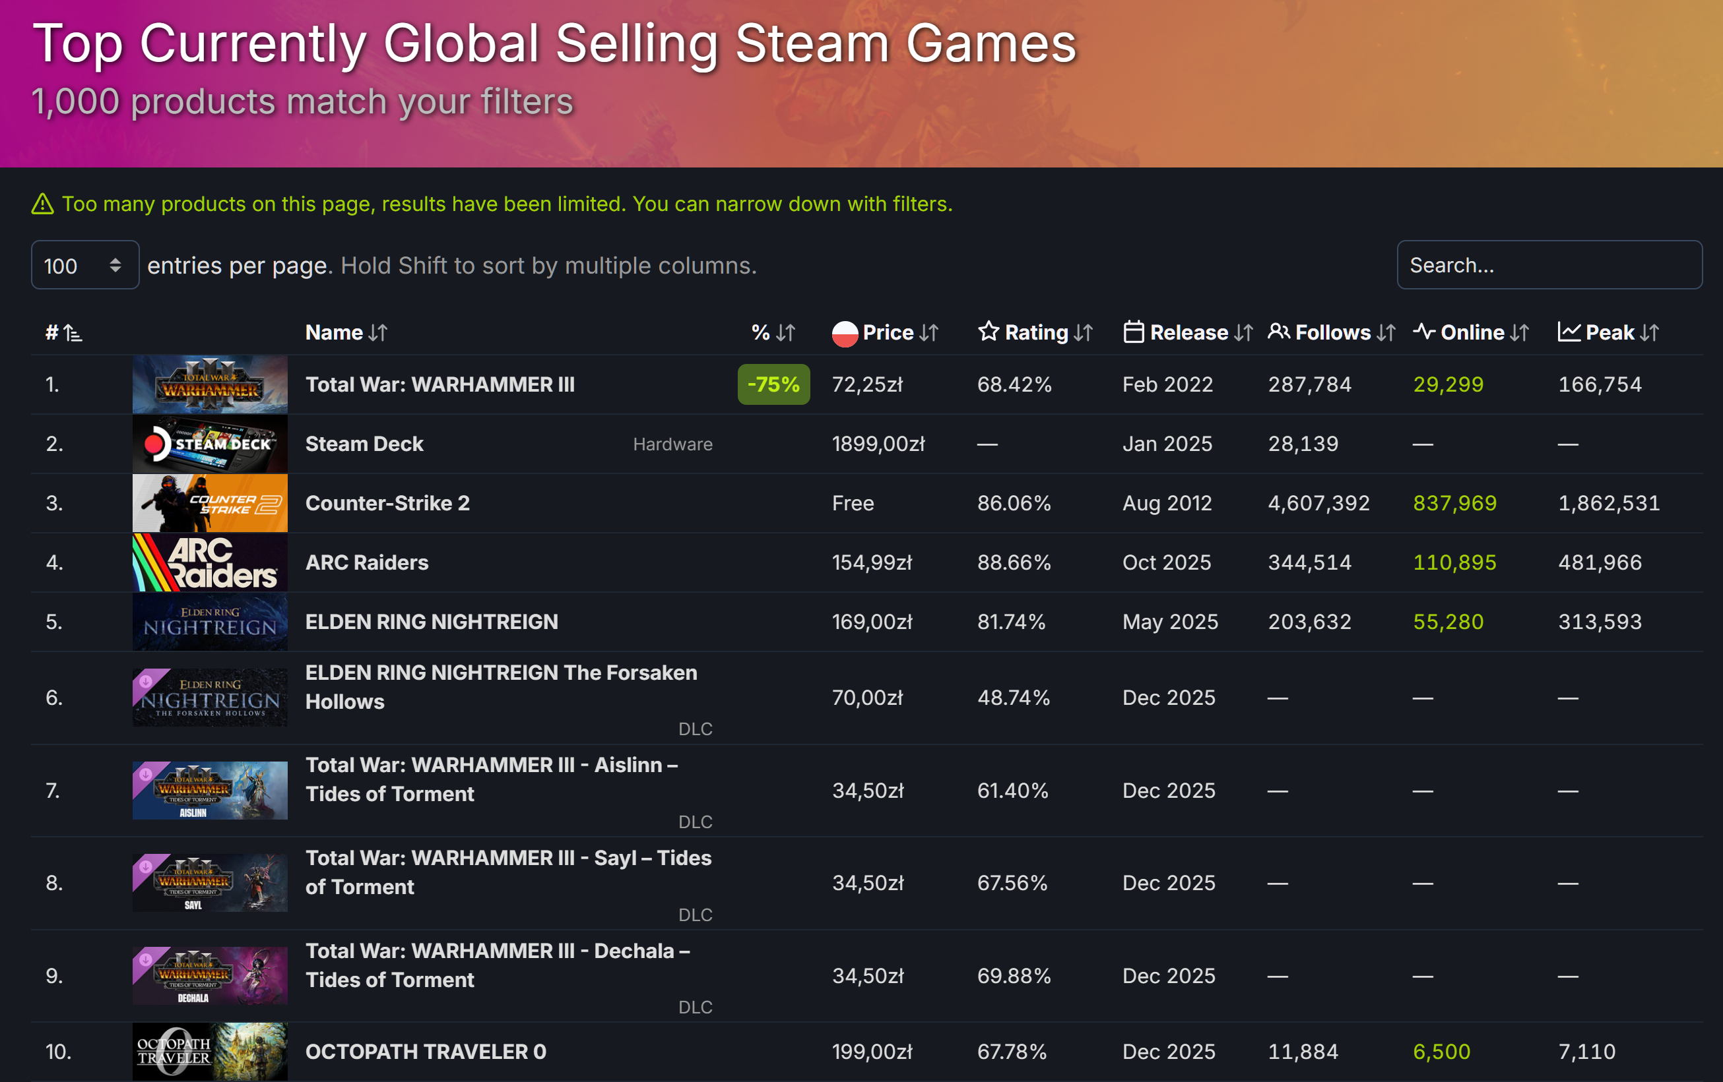Screen dimensions: 1723x1082
Task: Click the Steam Deck thumbnail image
Action: (x=210, y=444)
